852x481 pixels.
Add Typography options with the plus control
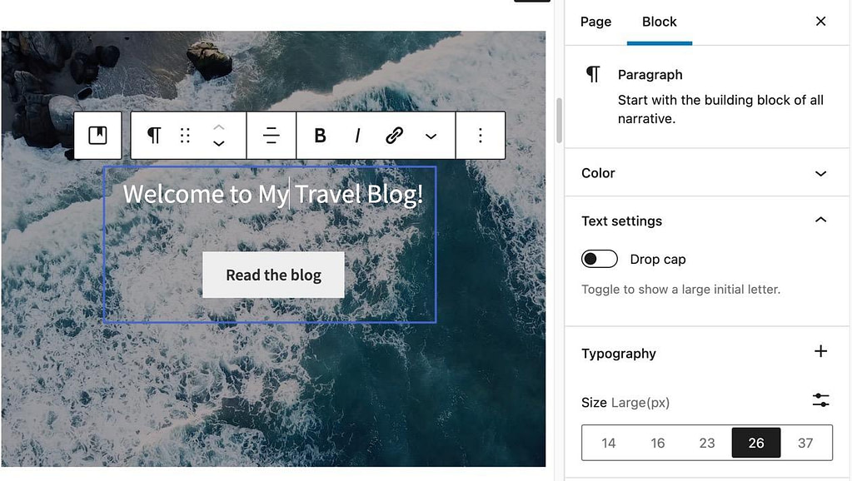pyautogui.click(x=820, y=351)
